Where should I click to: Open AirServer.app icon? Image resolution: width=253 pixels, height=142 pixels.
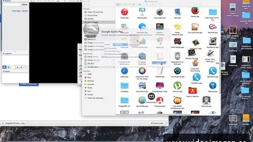click(151, 97)
